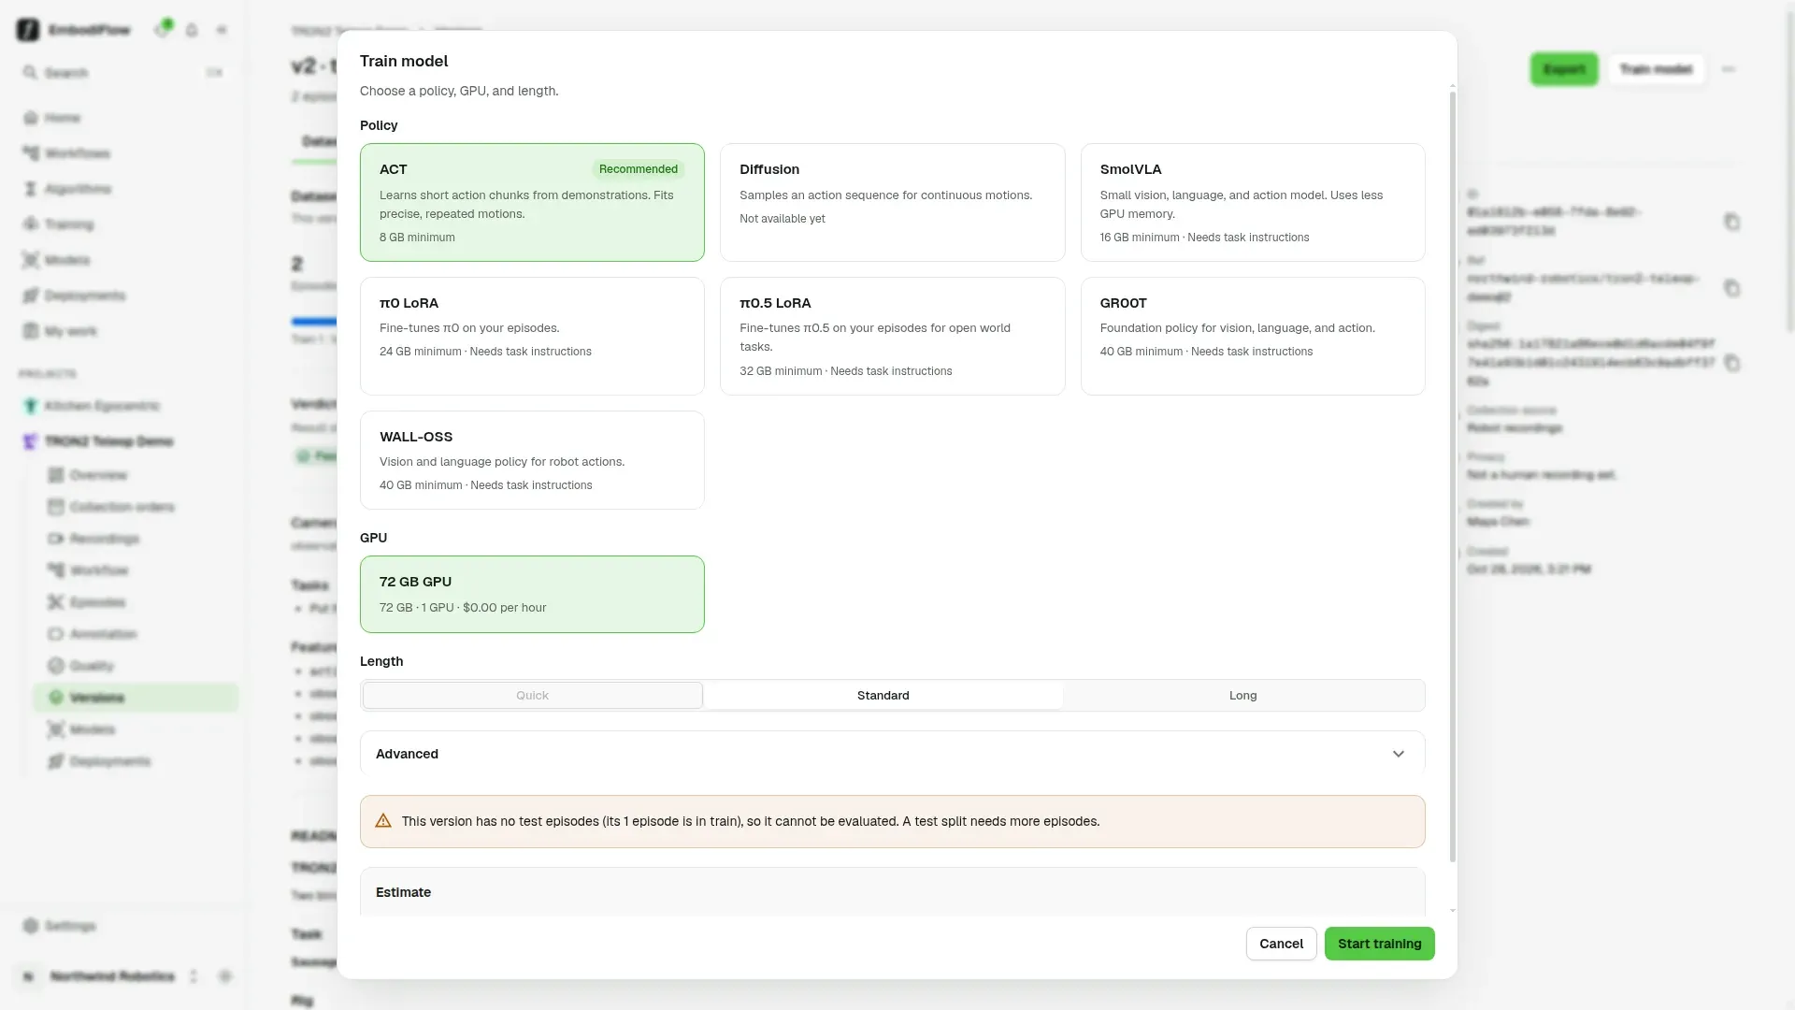Expand the Advanced section chevron
Viewport: 1795px width, 1010px height.
(x=1398, y=754)
